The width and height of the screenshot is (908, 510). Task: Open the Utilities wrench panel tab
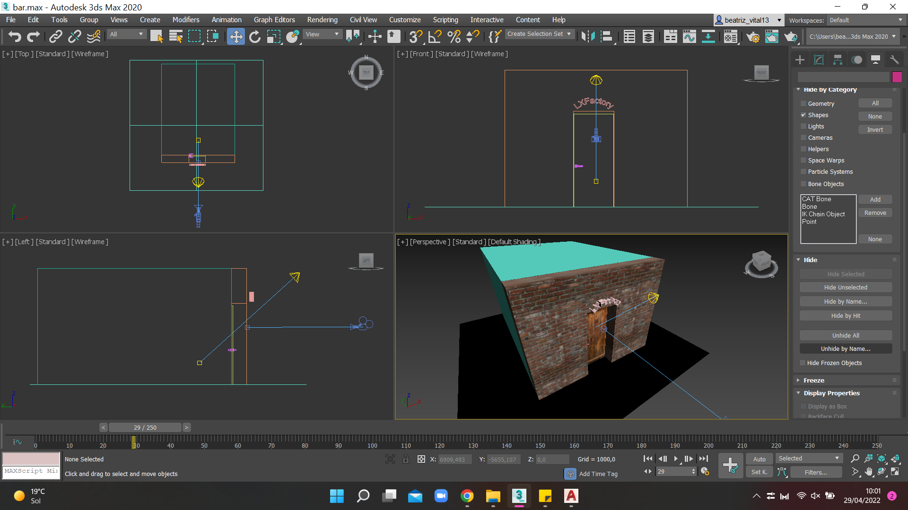[894, 59]
